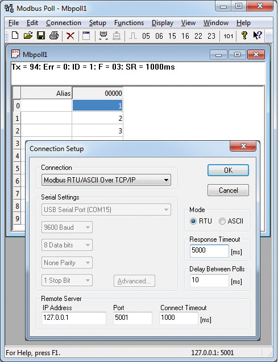Screen dimensions: 278x362
Task: Click the Response Timeout input field
Action: pos(209,251)
